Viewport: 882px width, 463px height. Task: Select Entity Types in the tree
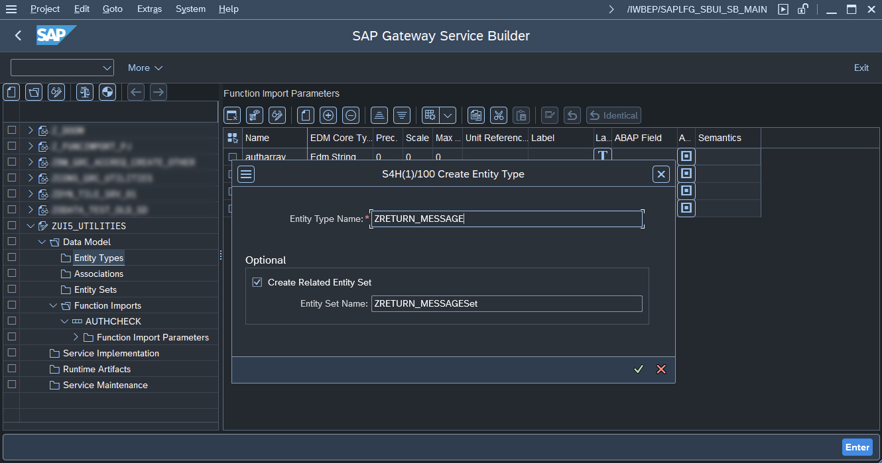point(99,258)
